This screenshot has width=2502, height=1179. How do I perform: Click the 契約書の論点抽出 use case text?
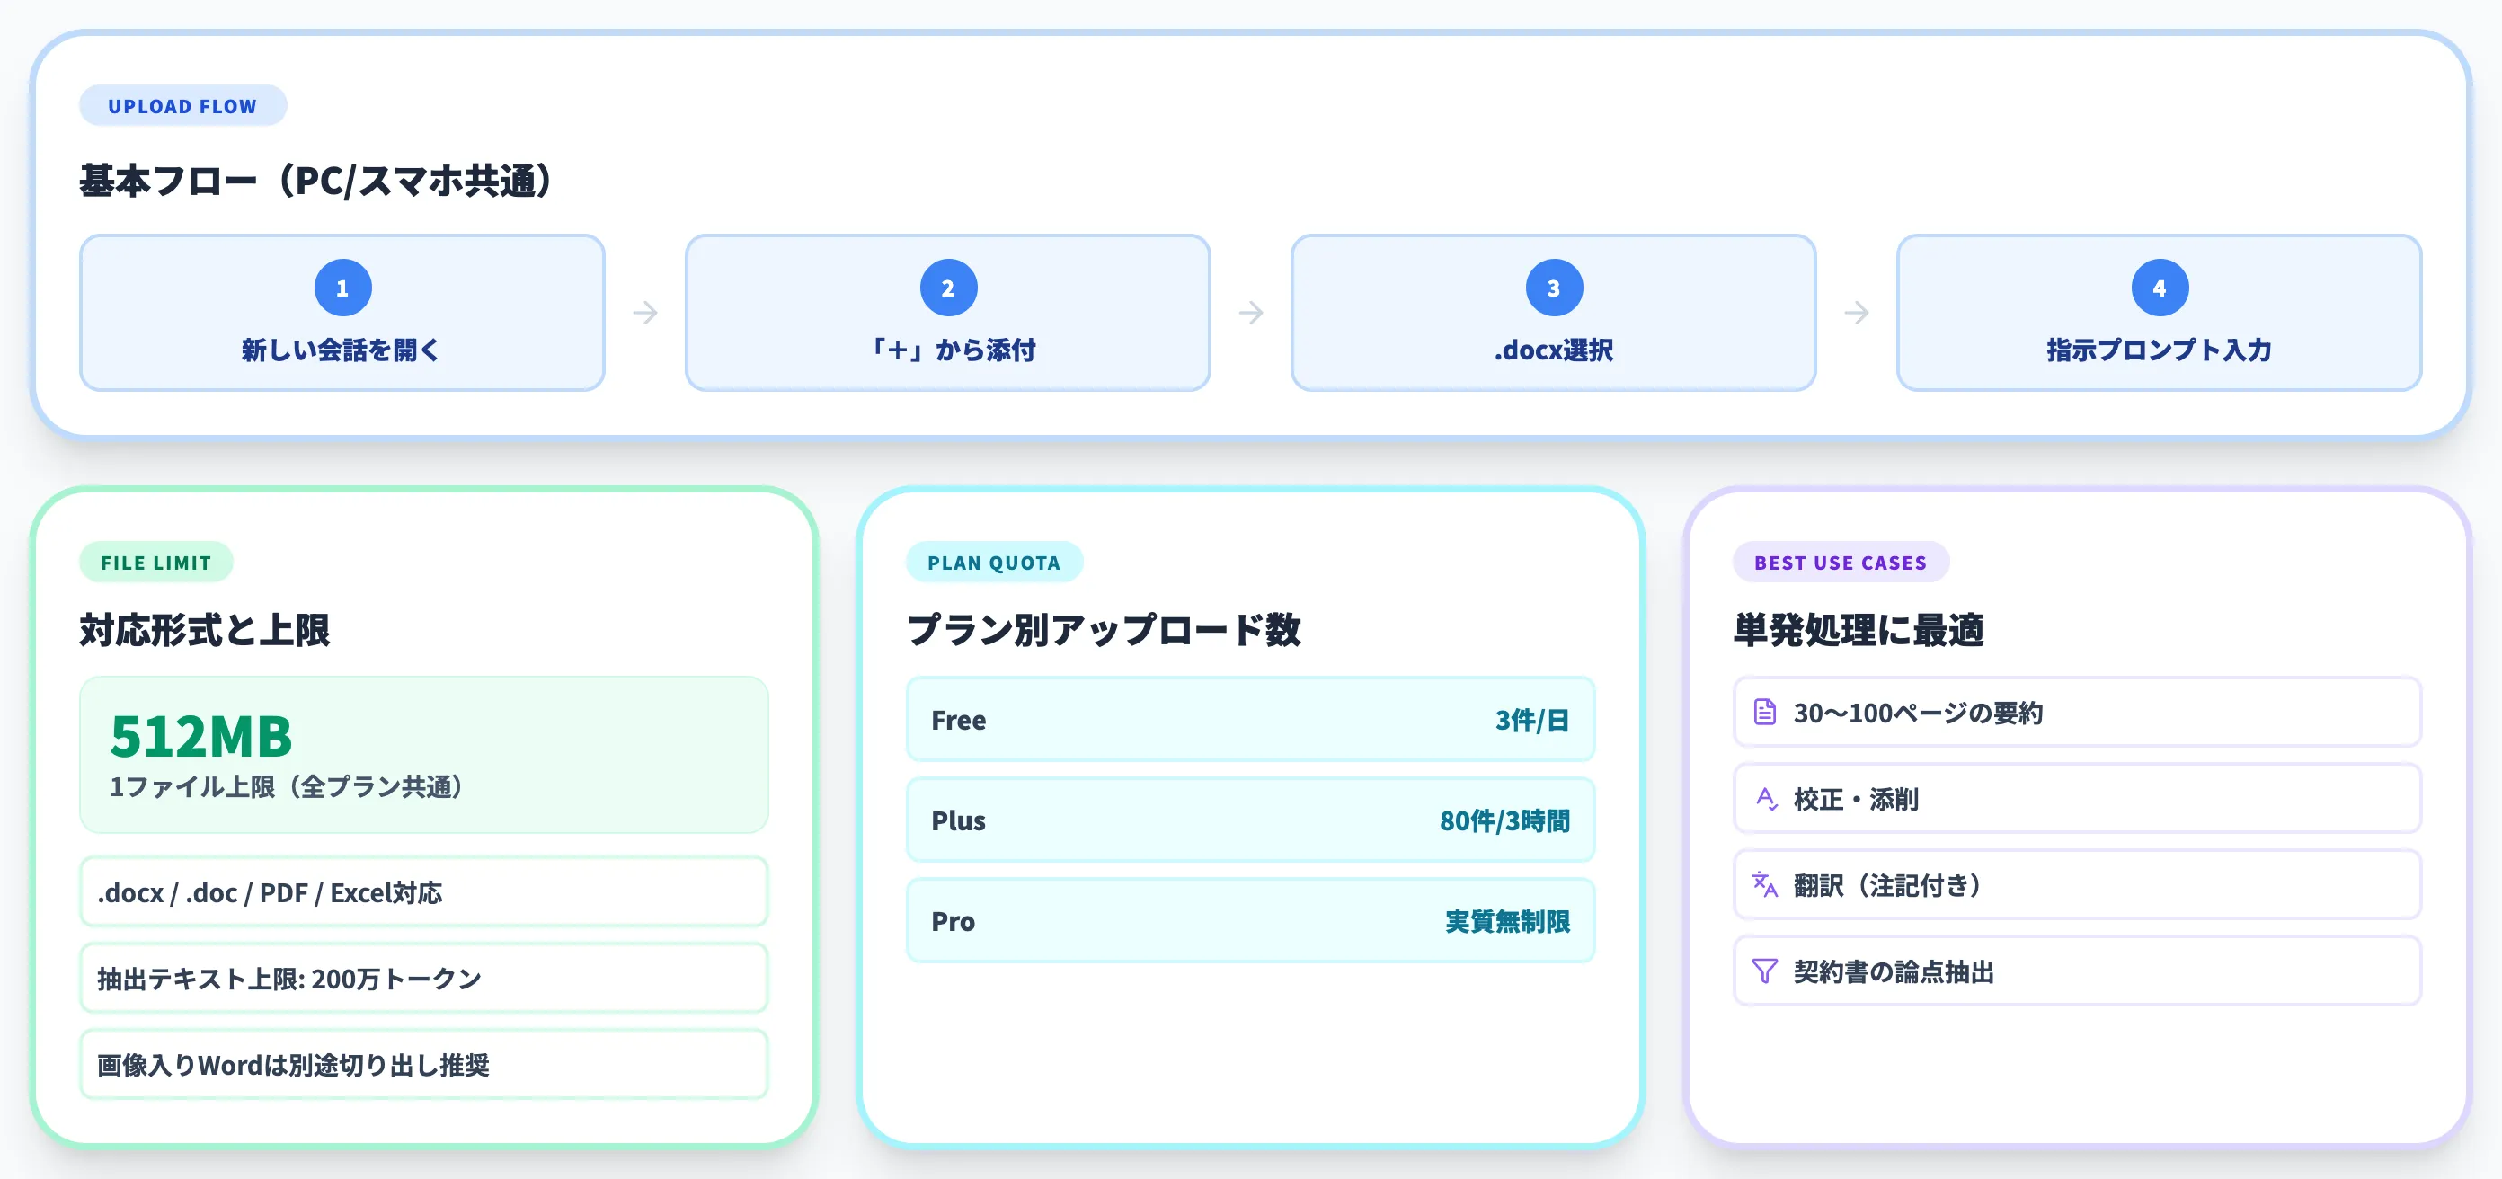click(x=1893, y=972)
